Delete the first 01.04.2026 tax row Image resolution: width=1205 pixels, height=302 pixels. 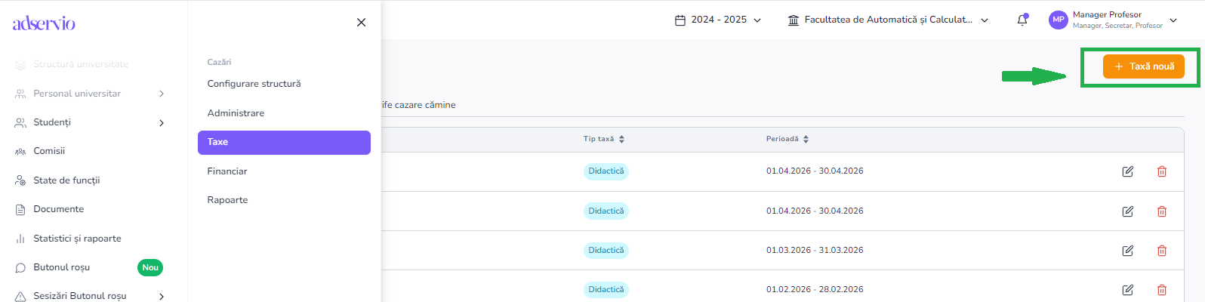click(x=1161, y=171)
